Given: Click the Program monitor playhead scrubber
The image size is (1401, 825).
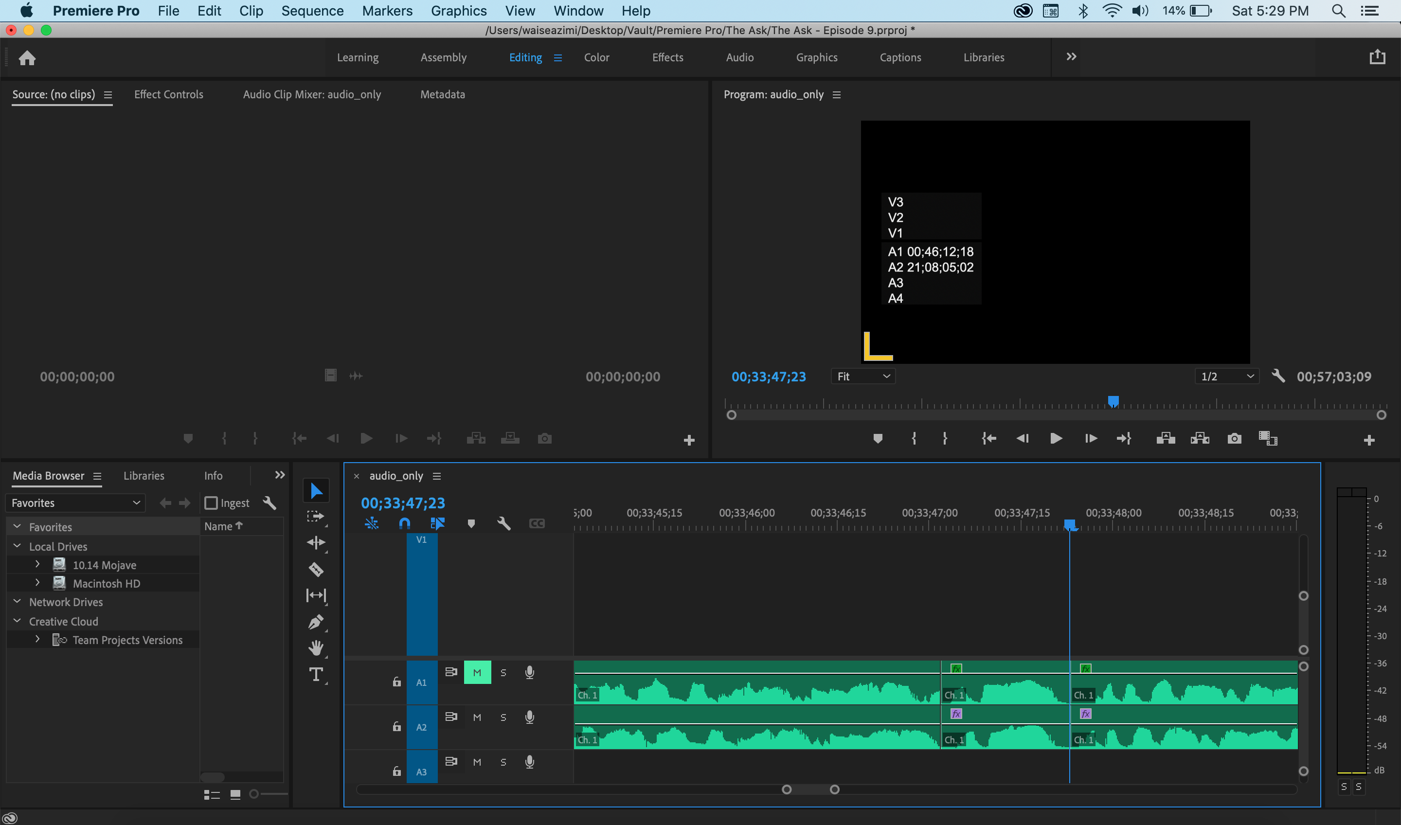Looking at the screenshot, I should (1113, 401).
